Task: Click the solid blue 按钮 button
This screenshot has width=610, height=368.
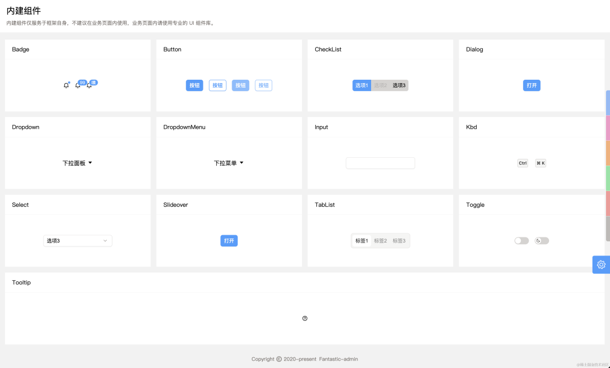Action: pos(194,85)
